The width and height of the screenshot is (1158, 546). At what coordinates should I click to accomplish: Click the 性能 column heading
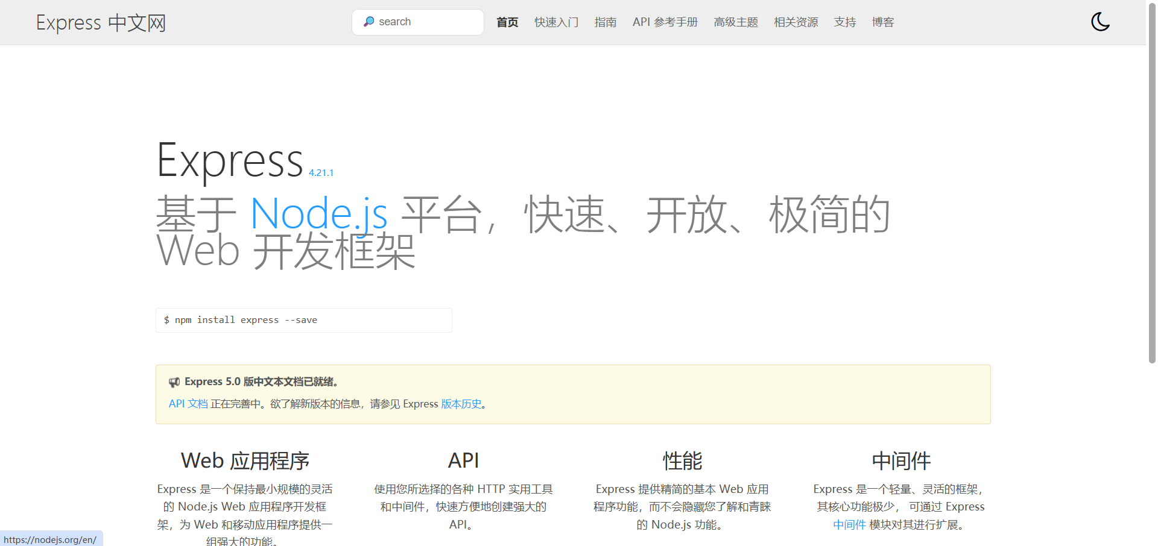point(682,461)
